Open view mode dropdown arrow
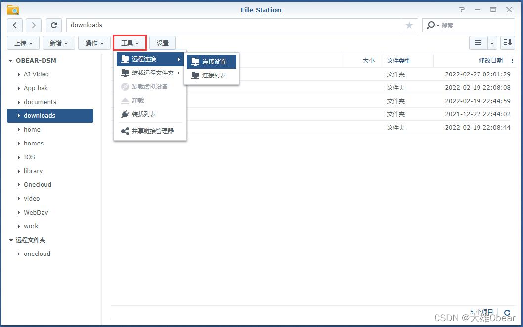The height and width of the screenshot is (327, 523). tap(492, 43)
